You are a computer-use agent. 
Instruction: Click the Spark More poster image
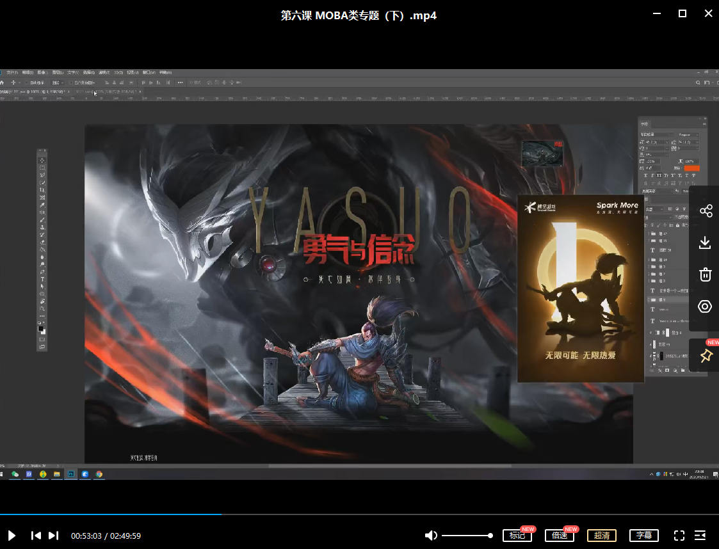pos(580,288)
